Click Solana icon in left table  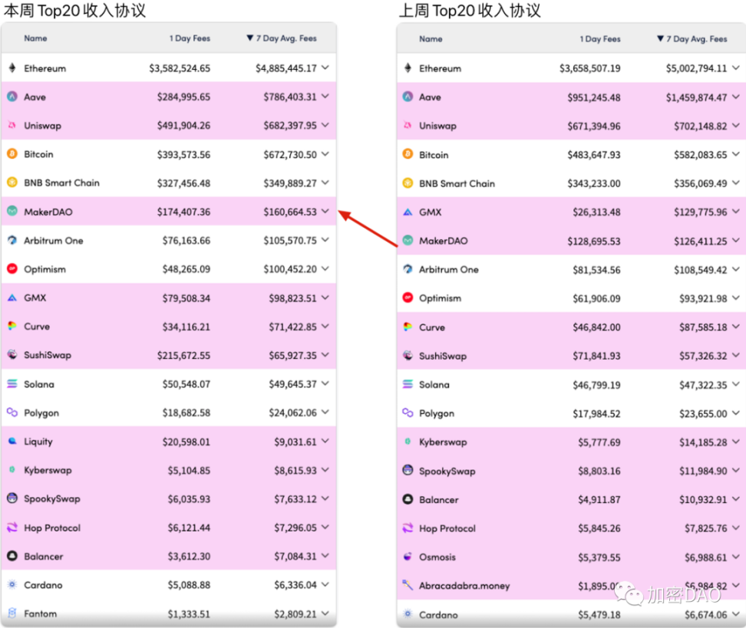pos(12,383)
